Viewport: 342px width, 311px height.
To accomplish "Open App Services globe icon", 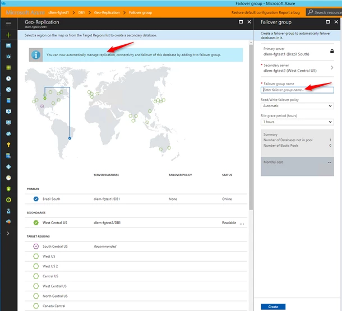I will [8, 90].
